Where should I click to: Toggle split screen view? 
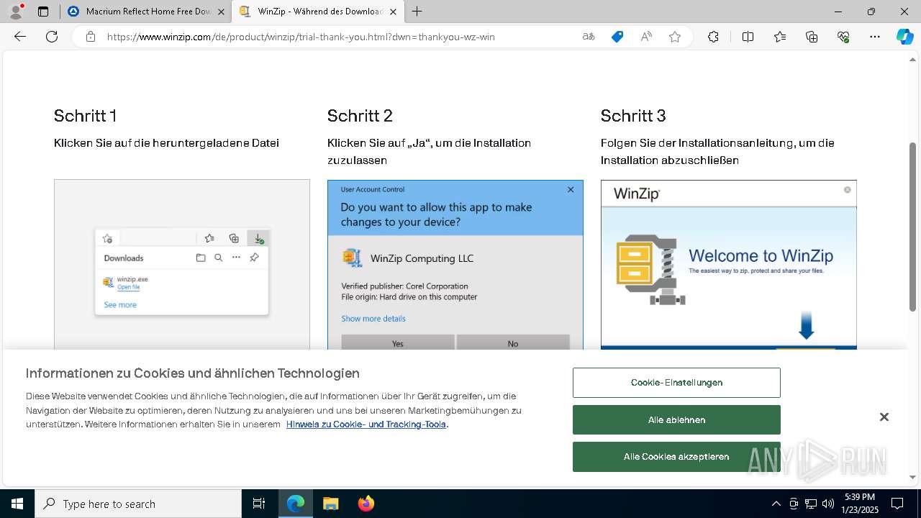click(748, 37)
